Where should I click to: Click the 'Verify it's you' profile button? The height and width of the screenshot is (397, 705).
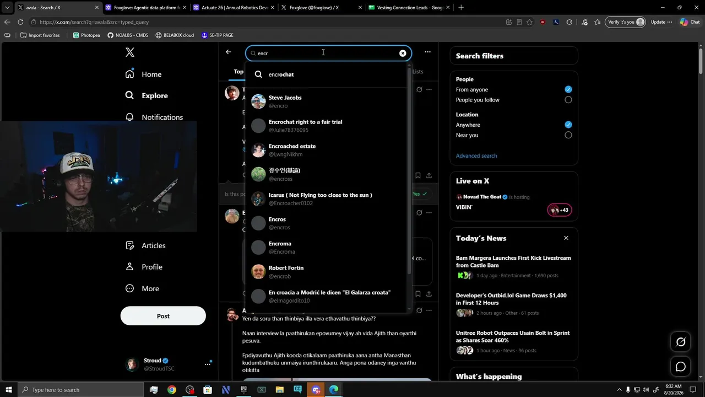(x=626, y=22)
